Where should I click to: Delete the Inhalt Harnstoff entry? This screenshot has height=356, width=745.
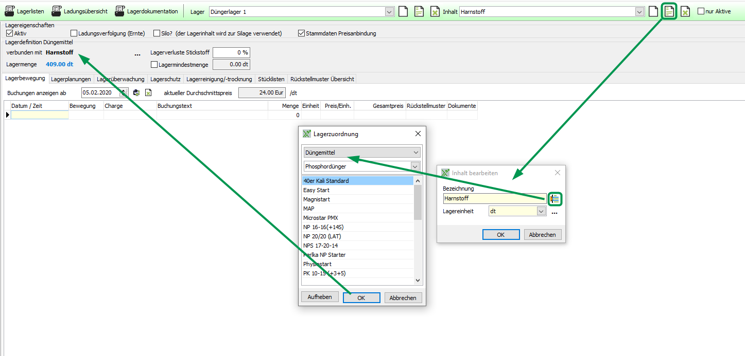pyautogui.click(x=685, y=11)
